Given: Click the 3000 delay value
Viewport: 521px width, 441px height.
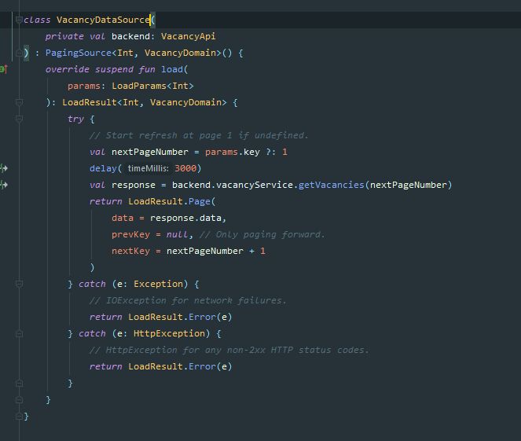Looking at the screenshot, I should click(185, 168).
